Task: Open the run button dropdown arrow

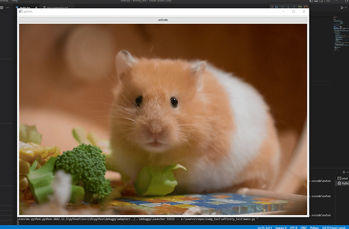Action: point(346,8)
